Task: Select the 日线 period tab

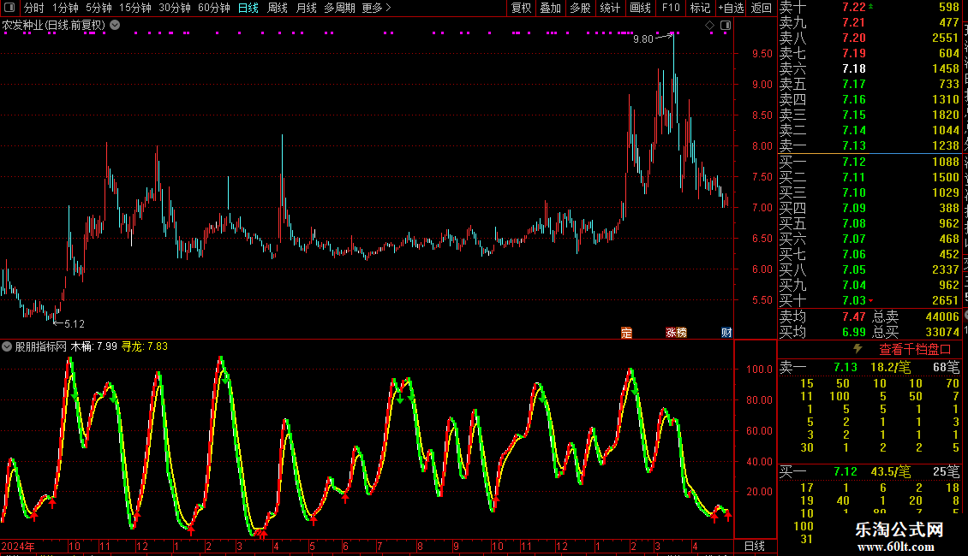Action: tap(248, 8)
